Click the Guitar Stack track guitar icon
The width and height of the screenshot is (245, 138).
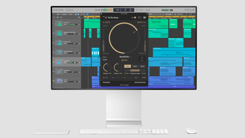[x=60, y=62]
